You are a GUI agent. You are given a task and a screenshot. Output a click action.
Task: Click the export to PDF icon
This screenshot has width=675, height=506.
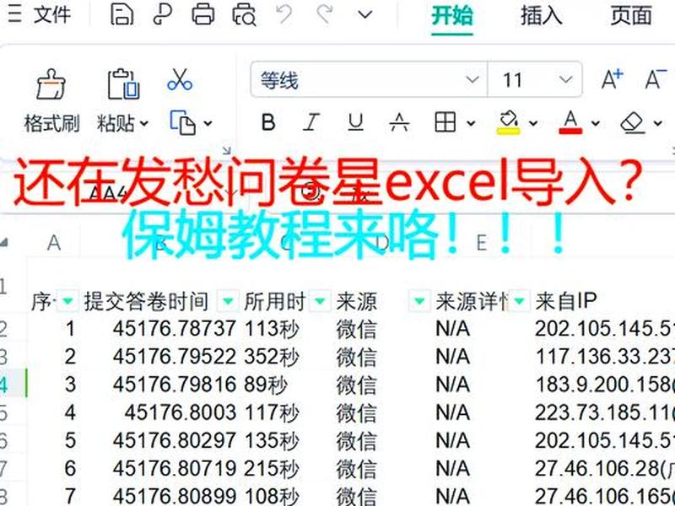[x=163, y=15]
